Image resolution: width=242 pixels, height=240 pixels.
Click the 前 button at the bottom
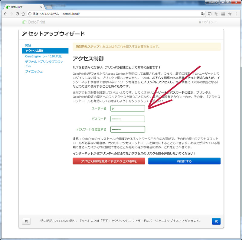point(26,221)
